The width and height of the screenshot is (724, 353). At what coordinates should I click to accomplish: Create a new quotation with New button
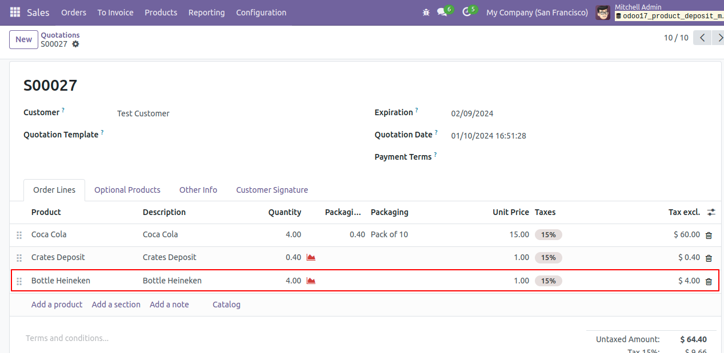click(x=23, y=39)
